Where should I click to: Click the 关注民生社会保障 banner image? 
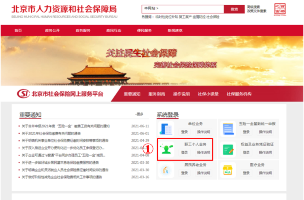click(x=152, y=61)
